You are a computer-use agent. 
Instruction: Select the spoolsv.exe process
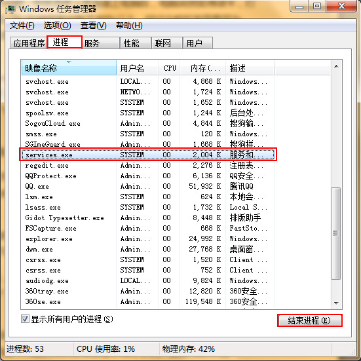148,113
